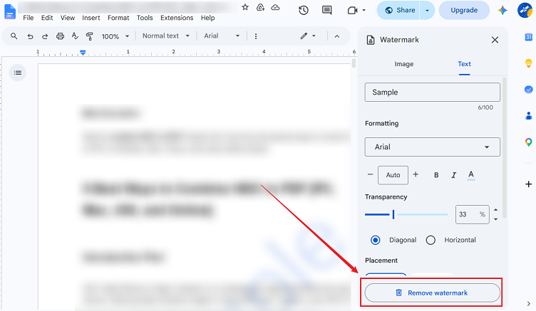The image size is (536, 311).
Task: Click the search magnifier in toolbar
Action: (x=14, y=36)
